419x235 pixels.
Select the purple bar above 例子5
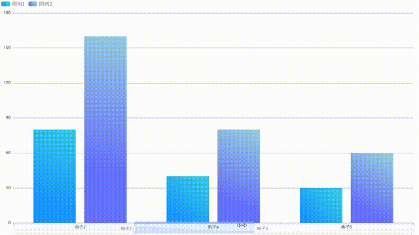[x=372, y=188]
